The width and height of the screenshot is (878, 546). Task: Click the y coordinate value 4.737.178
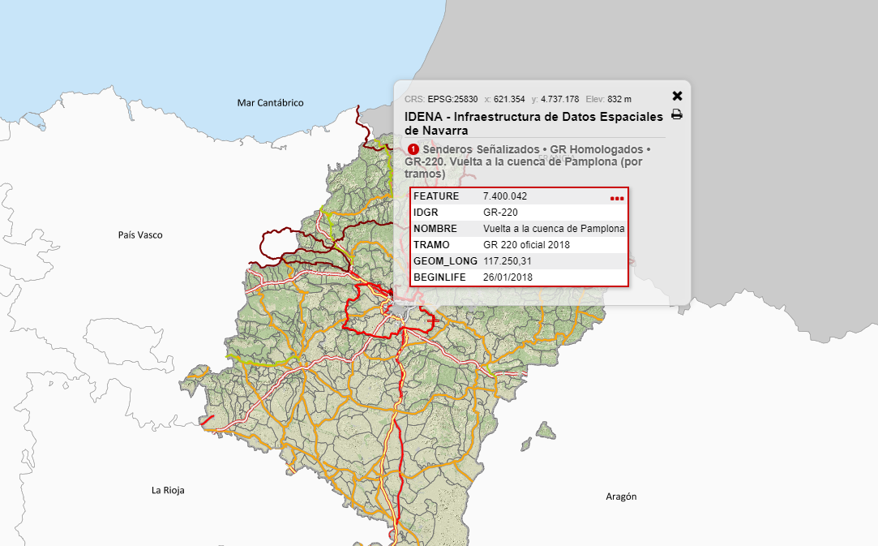pos(559,99)
